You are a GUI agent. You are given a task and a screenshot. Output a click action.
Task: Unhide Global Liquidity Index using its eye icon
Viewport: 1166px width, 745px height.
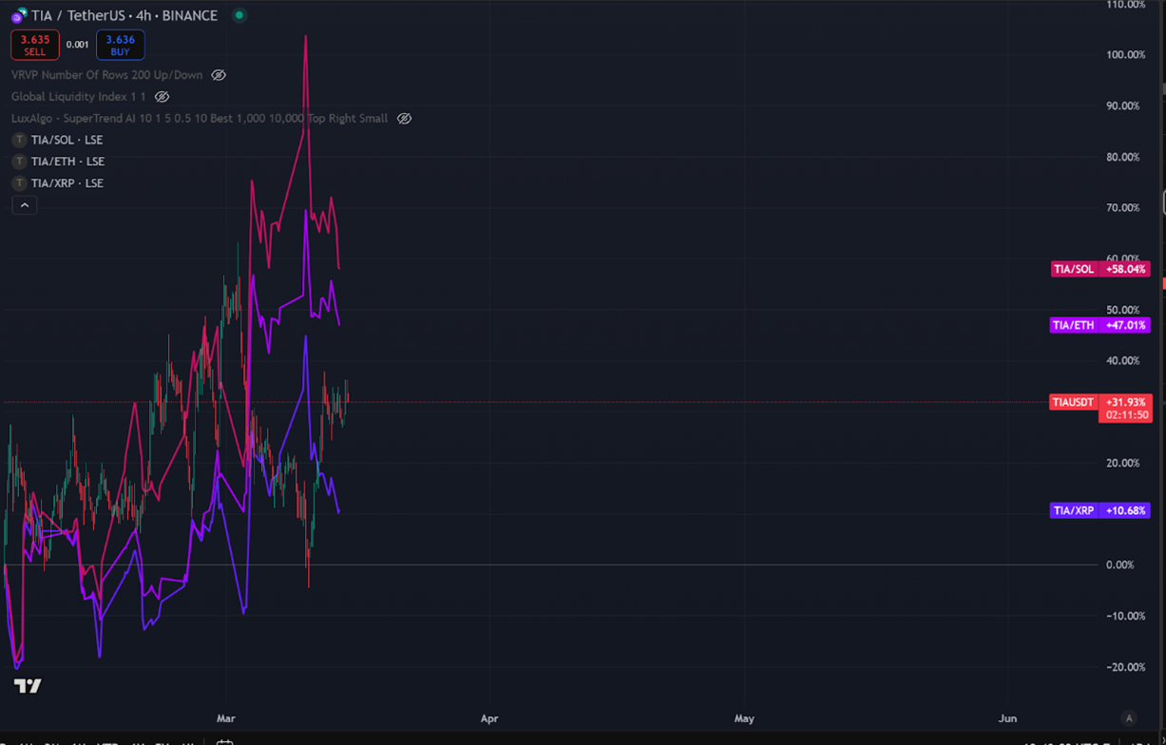[x=162, y=97]
